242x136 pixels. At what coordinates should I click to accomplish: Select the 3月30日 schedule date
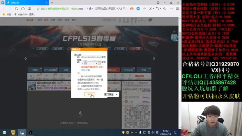pos(58,49)
